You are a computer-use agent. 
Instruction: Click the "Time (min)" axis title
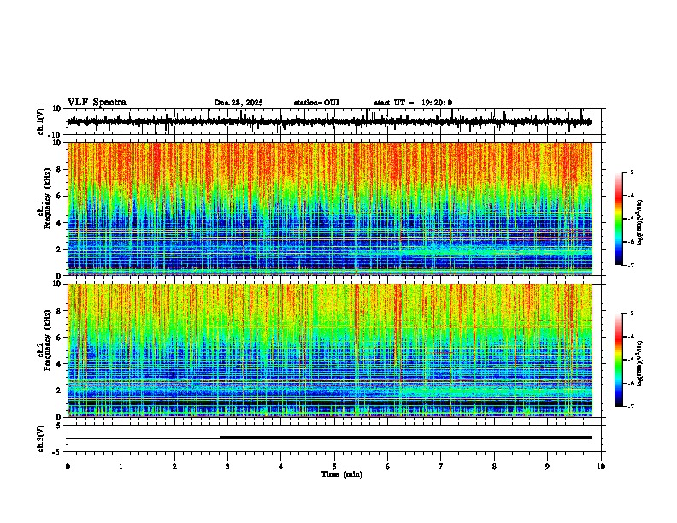click(x=342, y=474)
